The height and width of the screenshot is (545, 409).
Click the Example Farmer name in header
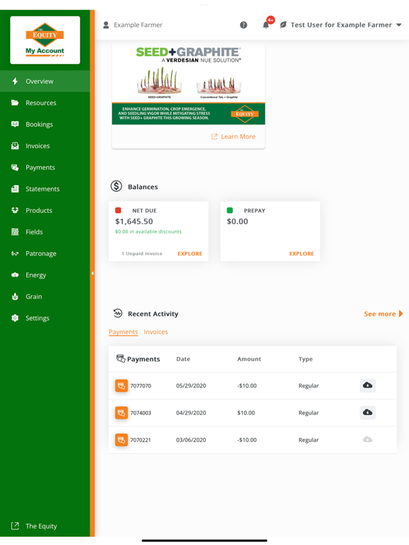click(x=138, y=25)
